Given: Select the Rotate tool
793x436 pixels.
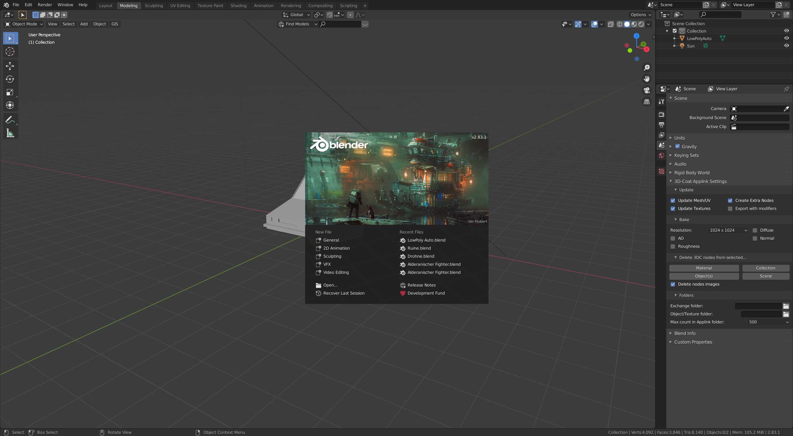Looking at the screenshot, I should [x=10, y=79].
